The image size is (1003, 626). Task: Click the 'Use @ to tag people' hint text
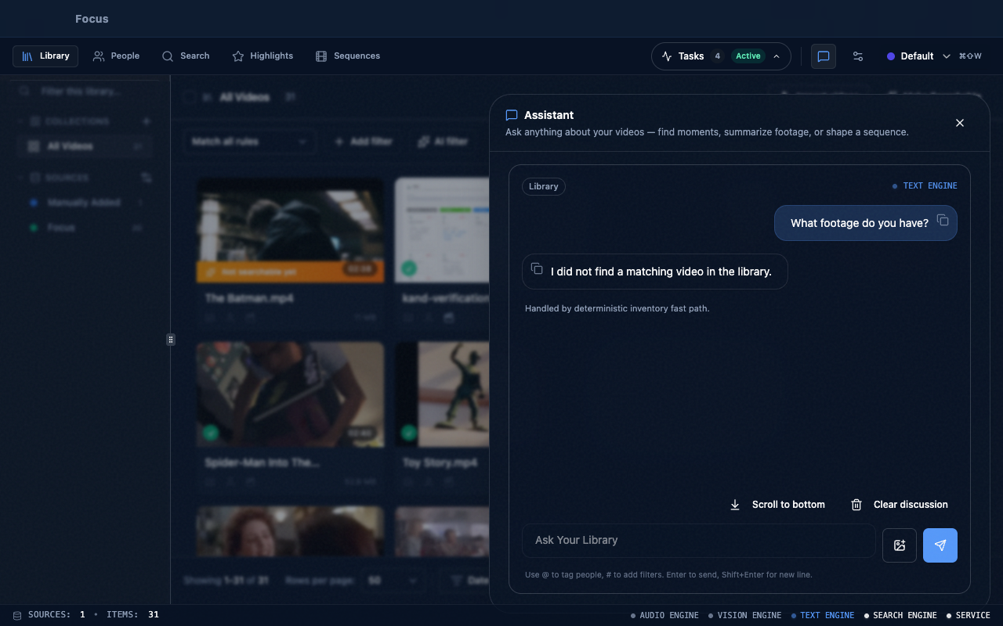[x=668, y=574]
